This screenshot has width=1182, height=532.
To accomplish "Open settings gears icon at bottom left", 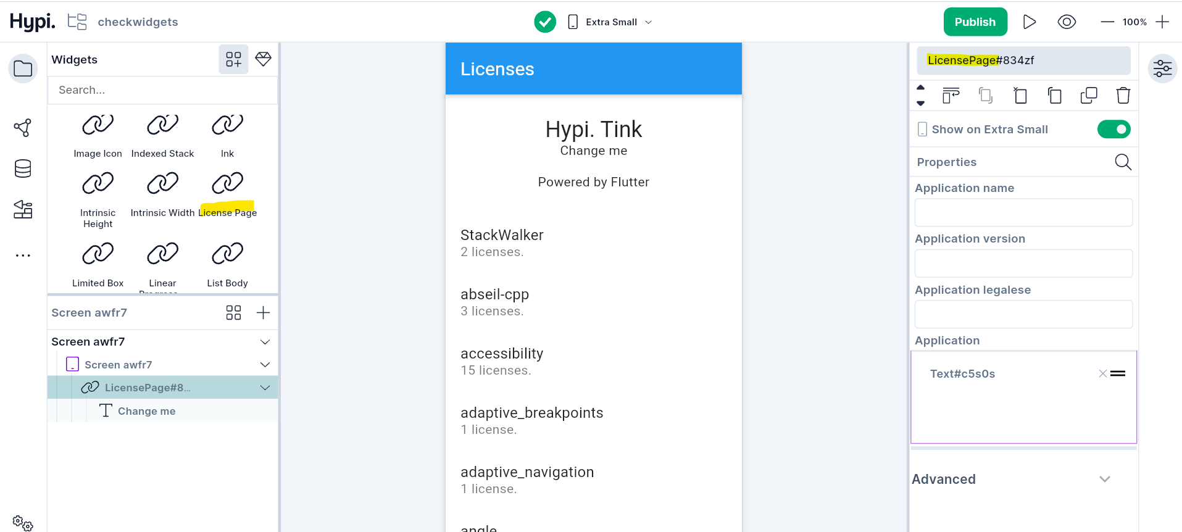I will point(23,523).
